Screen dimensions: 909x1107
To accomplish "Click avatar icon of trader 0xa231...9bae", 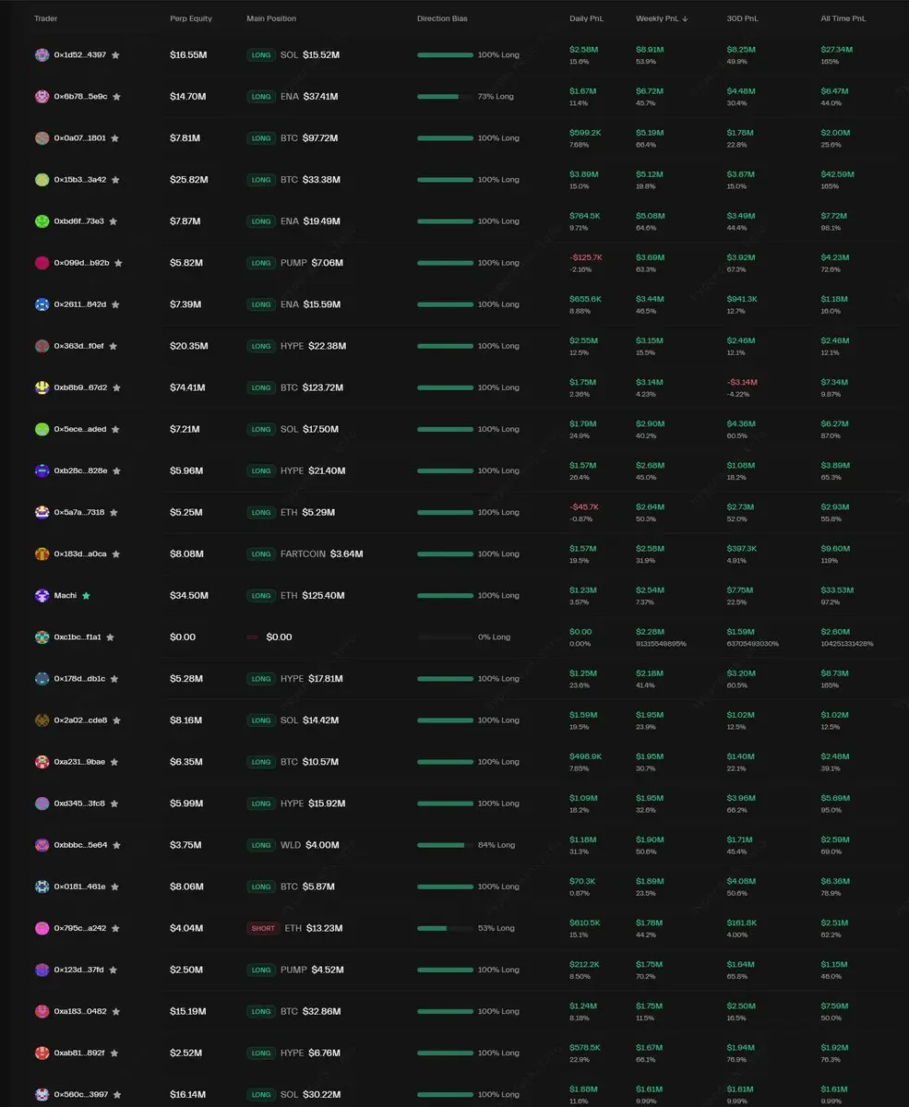I will (x=42, y=762).
